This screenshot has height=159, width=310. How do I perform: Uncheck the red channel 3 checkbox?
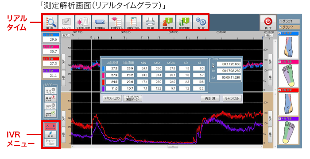pyautogui.click(x=279, y=90)
